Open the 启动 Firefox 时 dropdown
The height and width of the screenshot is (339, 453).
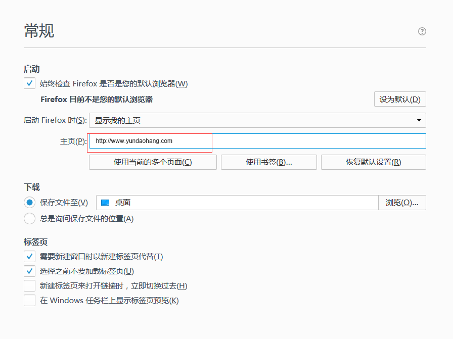257,120
